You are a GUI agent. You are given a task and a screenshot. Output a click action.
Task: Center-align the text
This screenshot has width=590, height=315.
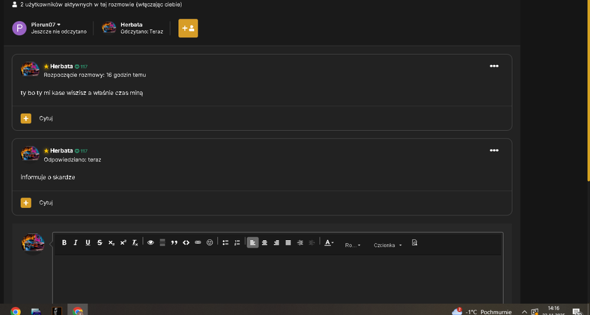(264, 243)
